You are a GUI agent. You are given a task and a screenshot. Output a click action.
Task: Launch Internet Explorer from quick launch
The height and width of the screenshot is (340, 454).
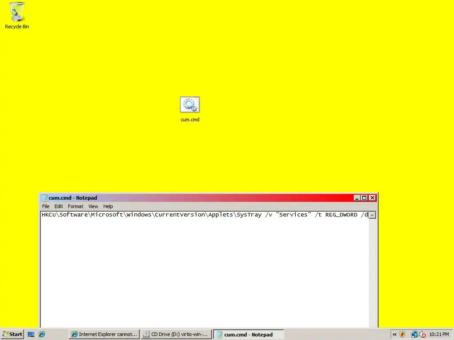(42, 335)
